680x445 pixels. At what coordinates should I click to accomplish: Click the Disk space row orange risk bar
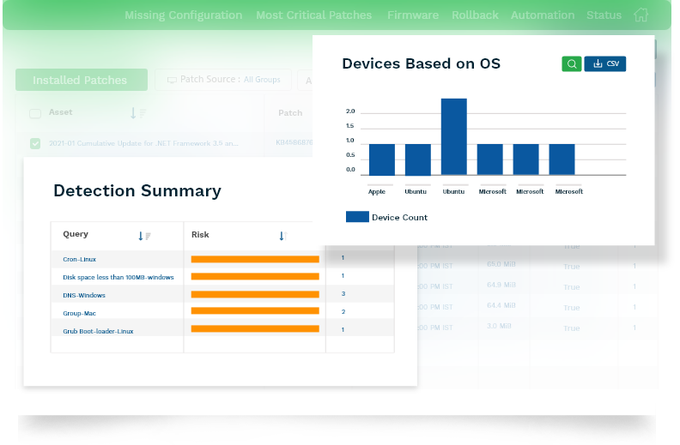(x=255, y=276)
